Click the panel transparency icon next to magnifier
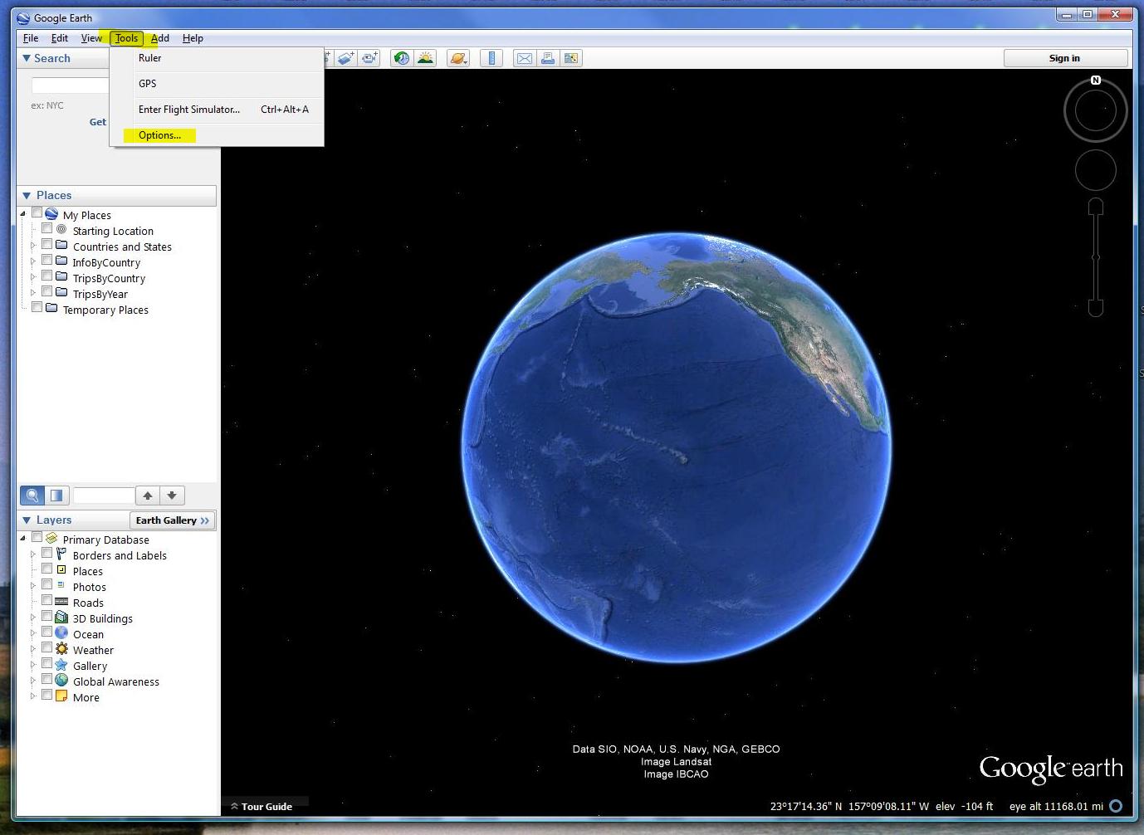1144x835 pixels. point(56,496)
